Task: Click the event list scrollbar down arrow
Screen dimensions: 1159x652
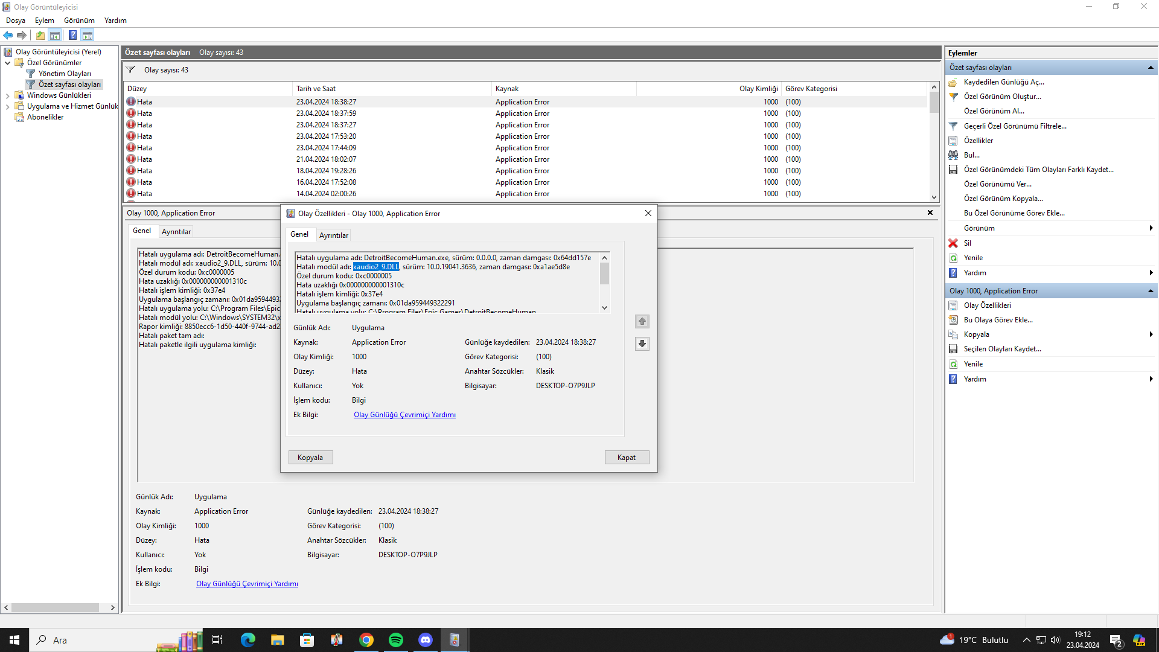Action: pyautogui.click(x=934, y=197)
